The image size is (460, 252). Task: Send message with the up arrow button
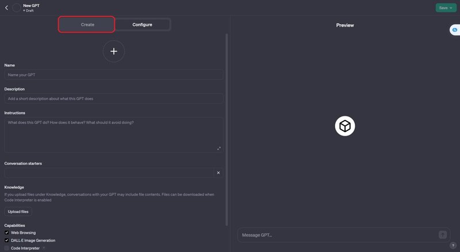click(x=443, y=235)
